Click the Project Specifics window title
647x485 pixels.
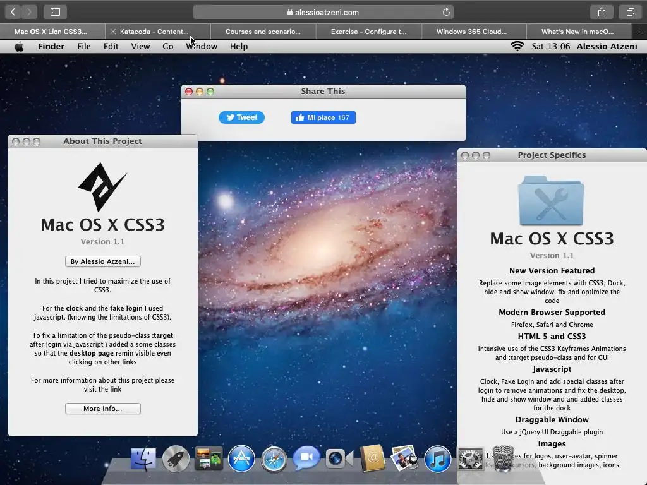coord(552,155)
